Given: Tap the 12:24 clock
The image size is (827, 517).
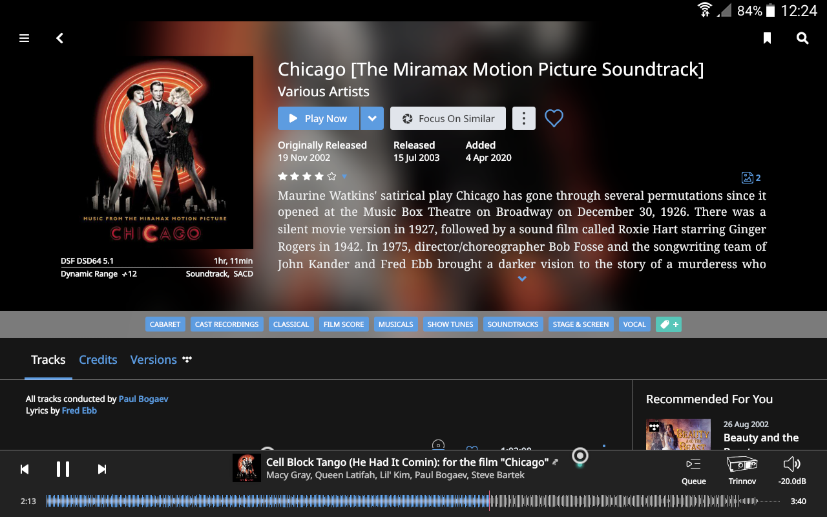Looking at the screenshot, I should [799, 10].
